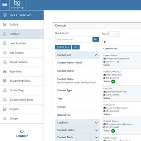
Task: Click the phone icon for Orlando Cuervo
Action: (x=105, y=127)
